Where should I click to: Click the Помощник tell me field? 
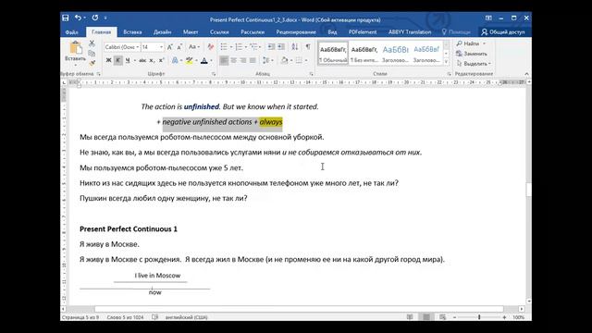[x=456, y=32]
